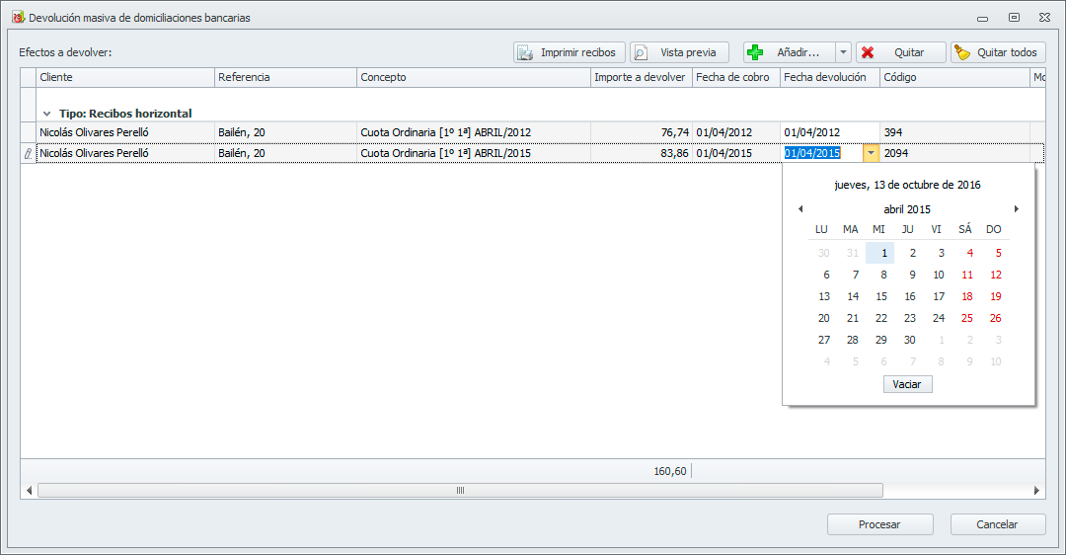Click Cancelar button
This screenshot has height=555, width=1066.
997,524
